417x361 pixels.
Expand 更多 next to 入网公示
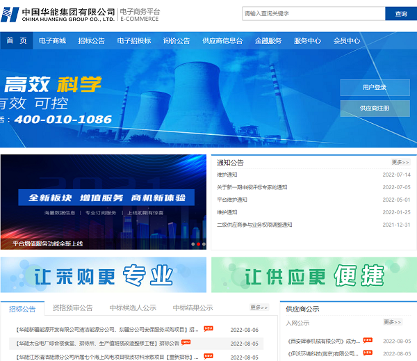coord(393,322)
